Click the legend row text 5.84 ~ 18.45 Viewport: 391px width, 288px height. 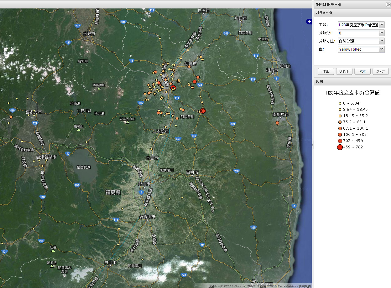click(355, 110)
